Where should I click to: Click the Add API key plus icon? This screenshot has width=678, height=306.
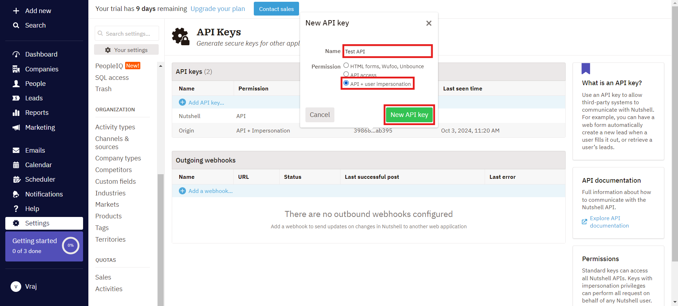point(182,102)
